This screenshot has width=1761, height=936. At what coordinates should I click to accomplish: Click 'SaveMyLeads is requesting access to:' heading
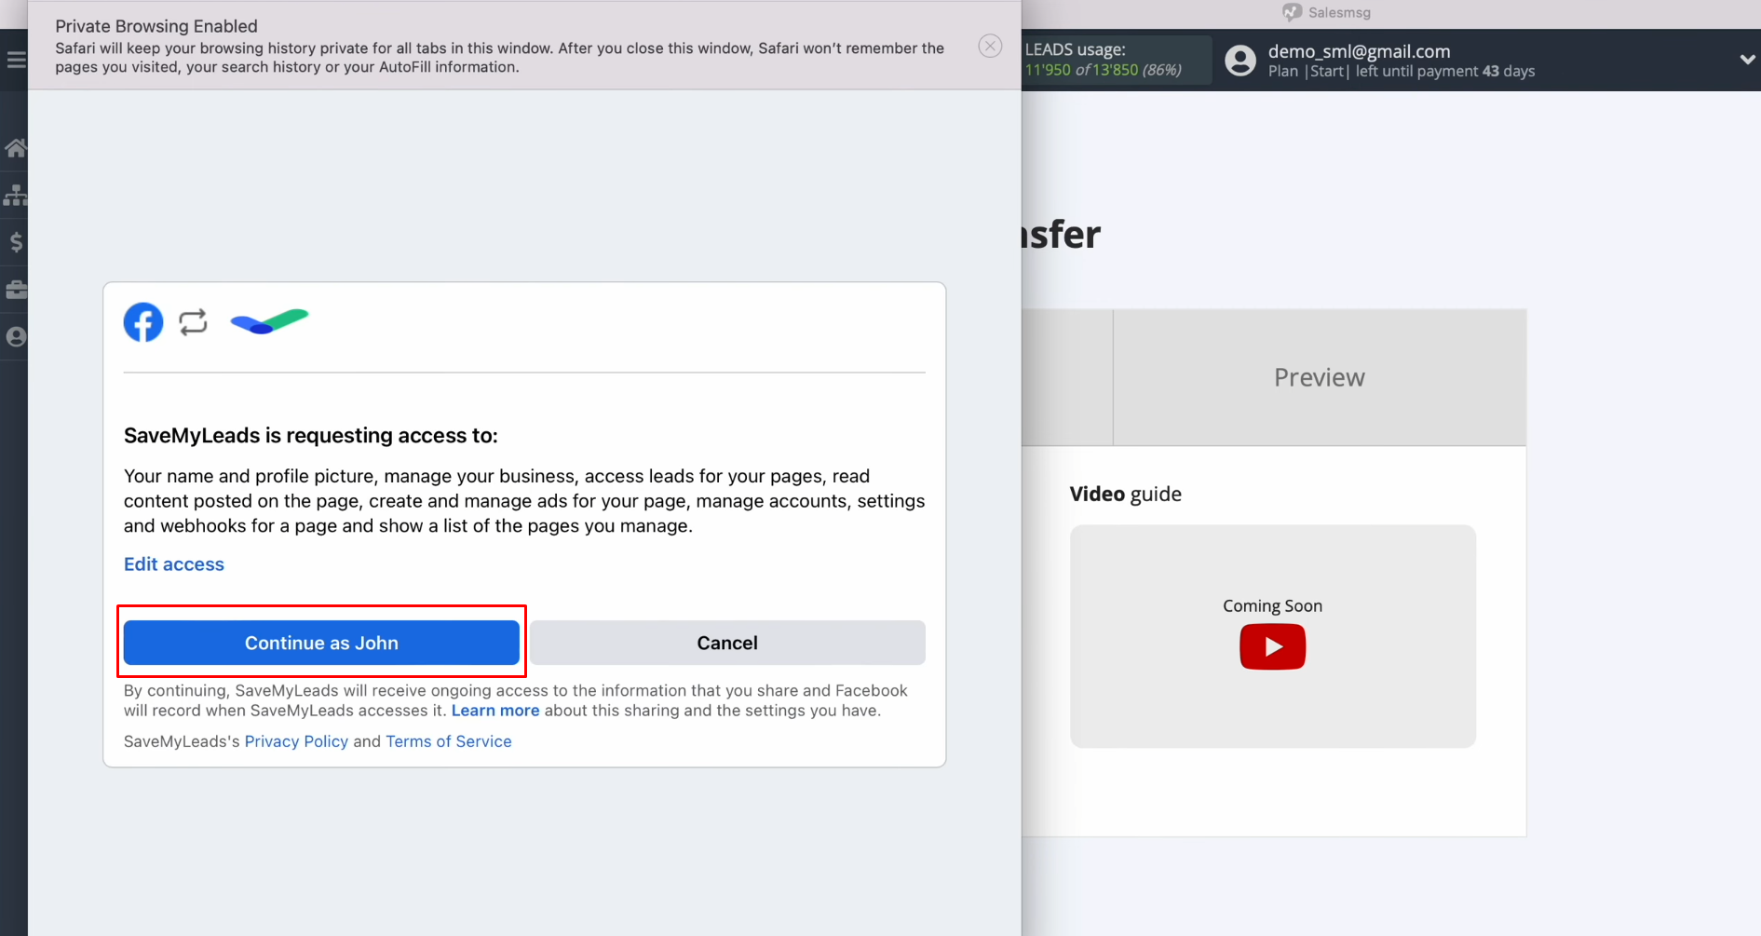pos(311,435)
